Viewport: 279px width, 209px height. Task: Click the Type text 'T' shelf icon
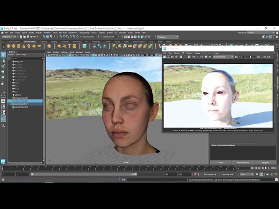tap(69, 46)
